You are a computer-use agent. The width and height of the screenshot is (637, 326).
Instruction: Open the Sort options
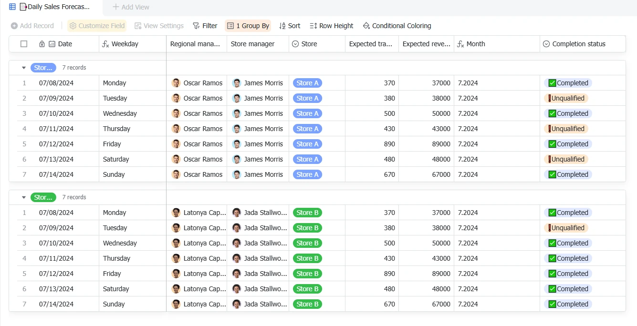290,26
